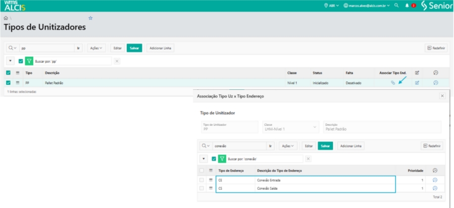
Task: Select checkbox for Conexão Entrada row
Action: click(x=201, y=180)
